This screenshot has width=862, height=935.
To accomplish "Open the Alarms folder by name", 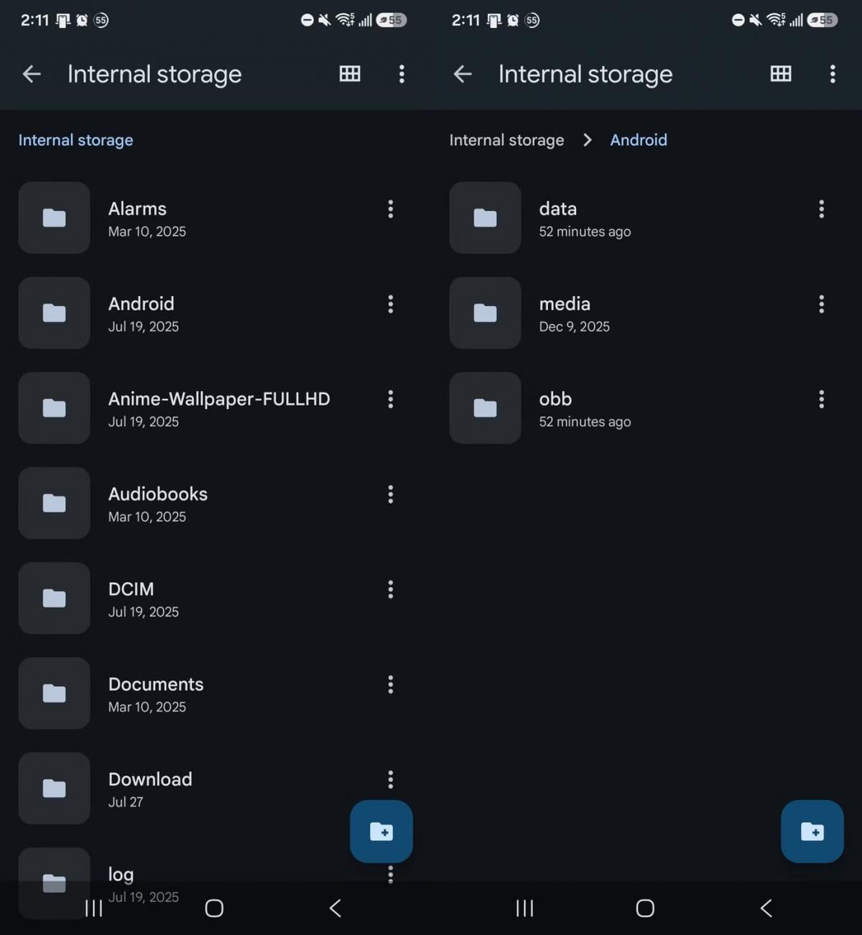I will point(137,208).
